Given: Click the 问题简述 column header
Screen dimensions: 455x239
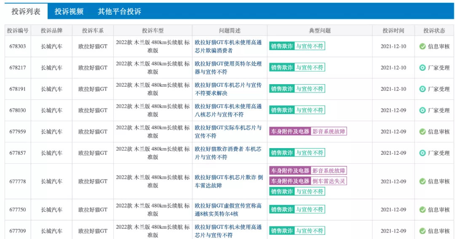Looking at the screenshot, I should pyautogui.click(x=230, y=30).
